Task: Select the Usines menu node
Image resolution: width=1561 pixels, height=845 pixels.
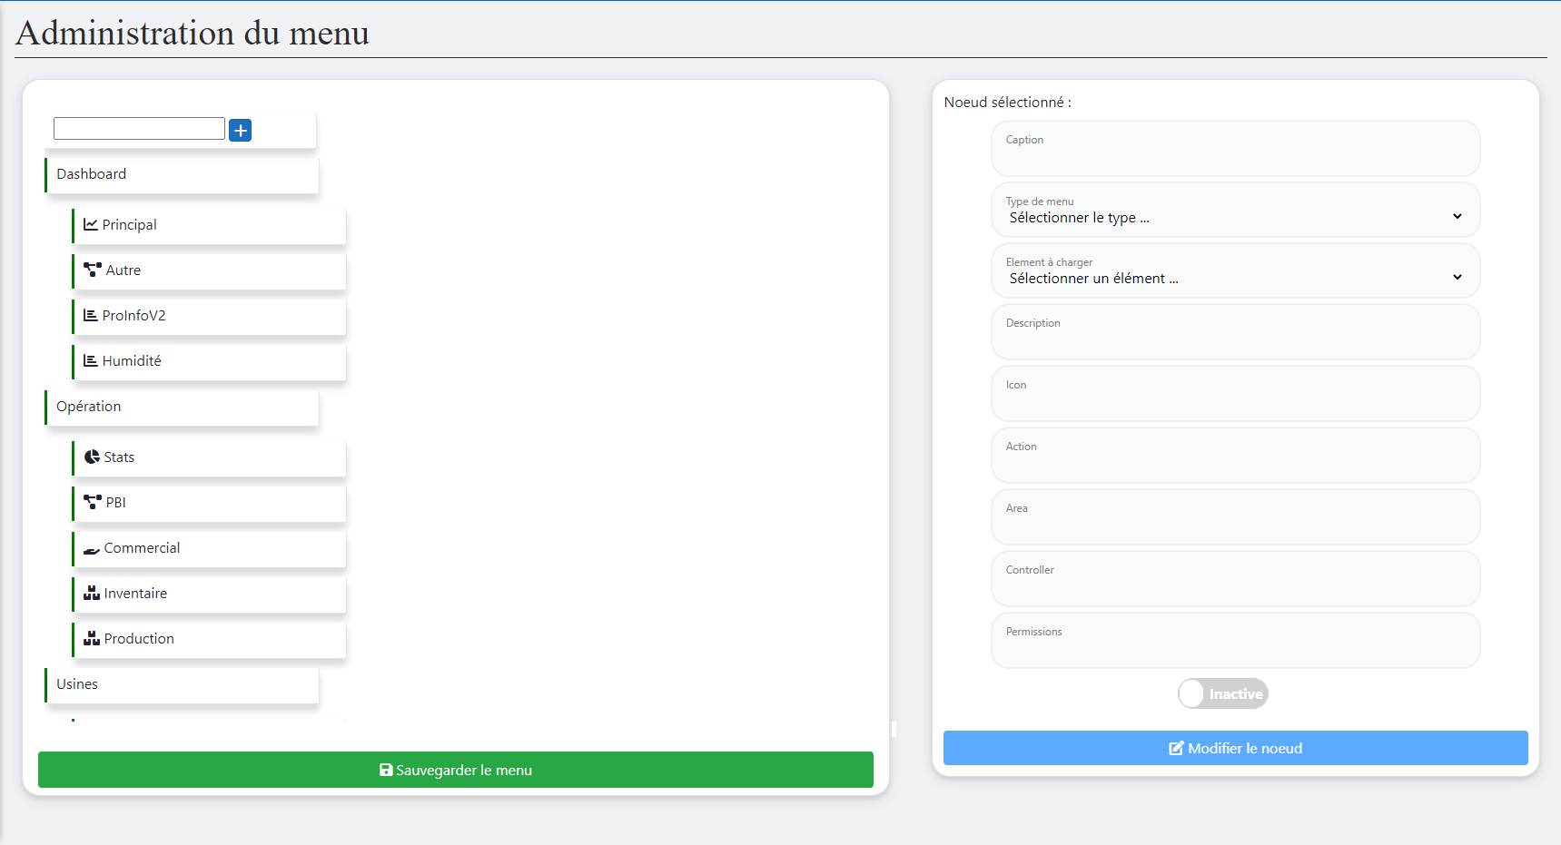Action: tap(182, 684)
